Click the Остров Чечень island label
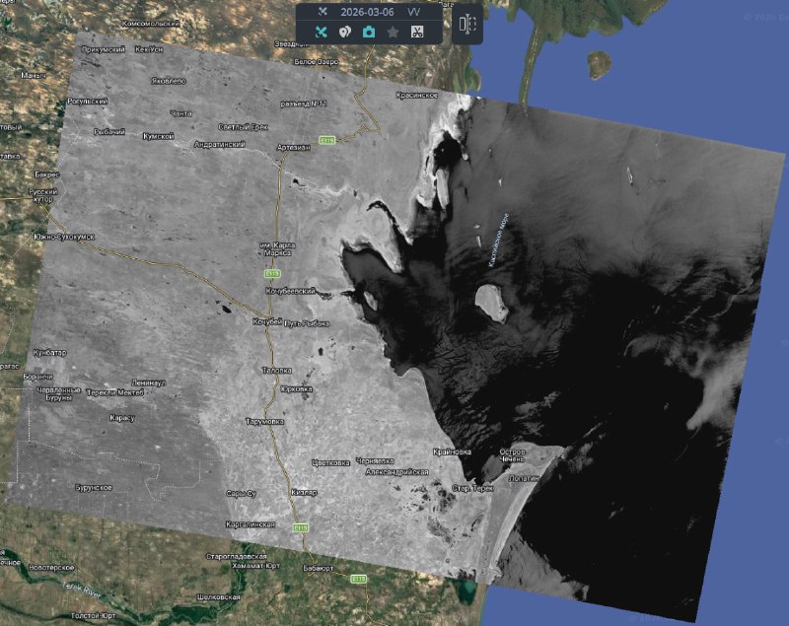789x626 pixels. (521, 455)
